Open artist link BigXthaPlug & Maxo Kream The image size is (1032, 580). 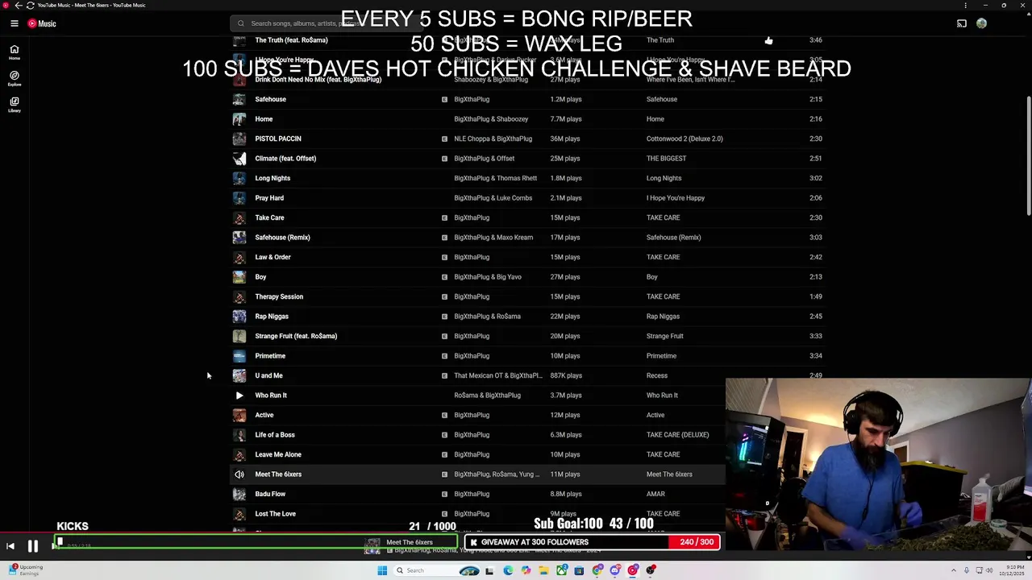pos(493,237)
